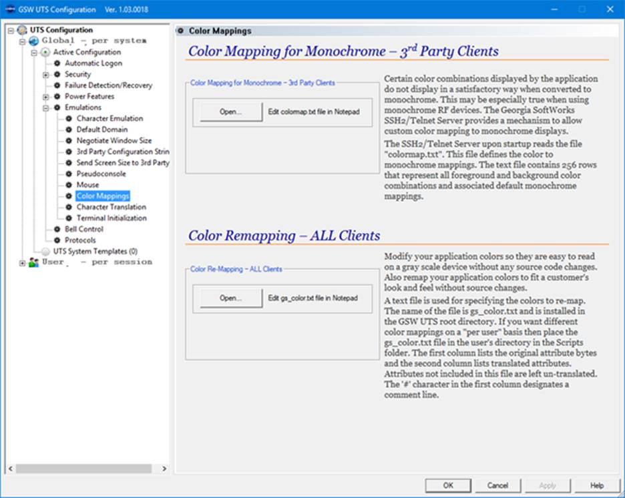
Task: Close the GSW UTS Configuration window
Action: pos(610,9)
